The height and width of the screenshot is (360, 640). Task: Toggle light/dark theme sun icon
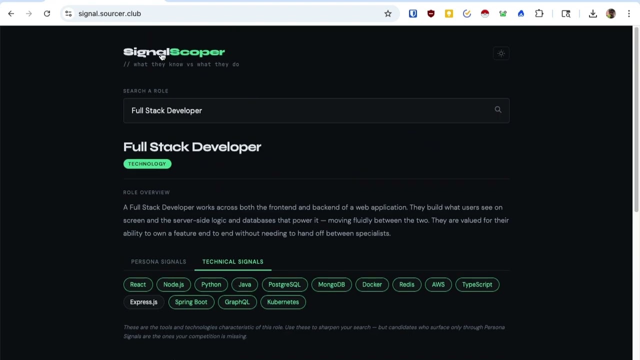(x=501, y=53)
